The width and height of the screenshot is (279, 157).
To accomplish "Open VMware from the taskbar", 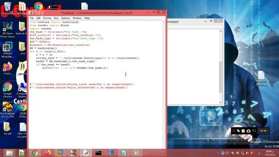I will [x=60, y=153].
